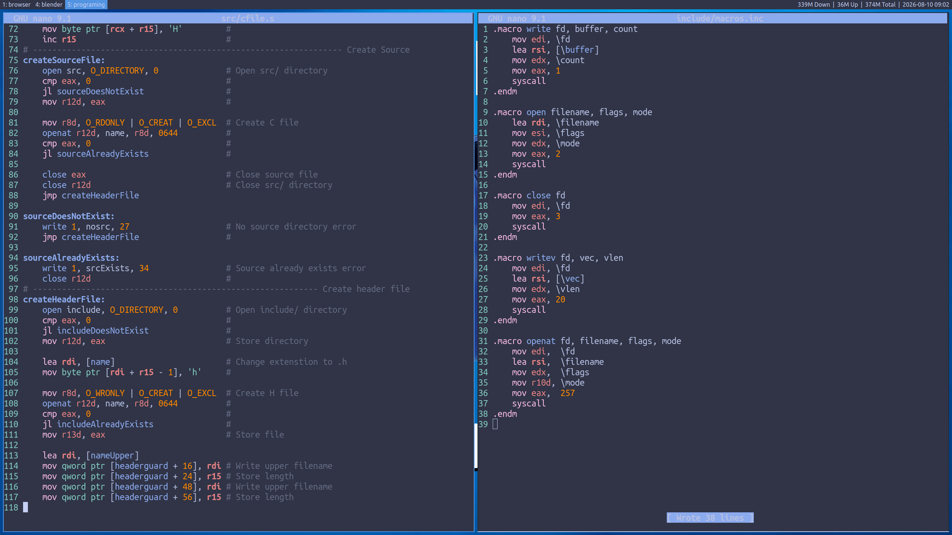The image size is (952, 535).
Task: Click the sourceDoesNotExist: label
Action: point(69,216)
